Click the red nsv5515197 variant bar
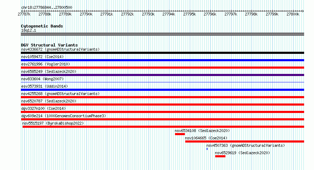This screenshot has height=170, width=314. tap(163, 127)
